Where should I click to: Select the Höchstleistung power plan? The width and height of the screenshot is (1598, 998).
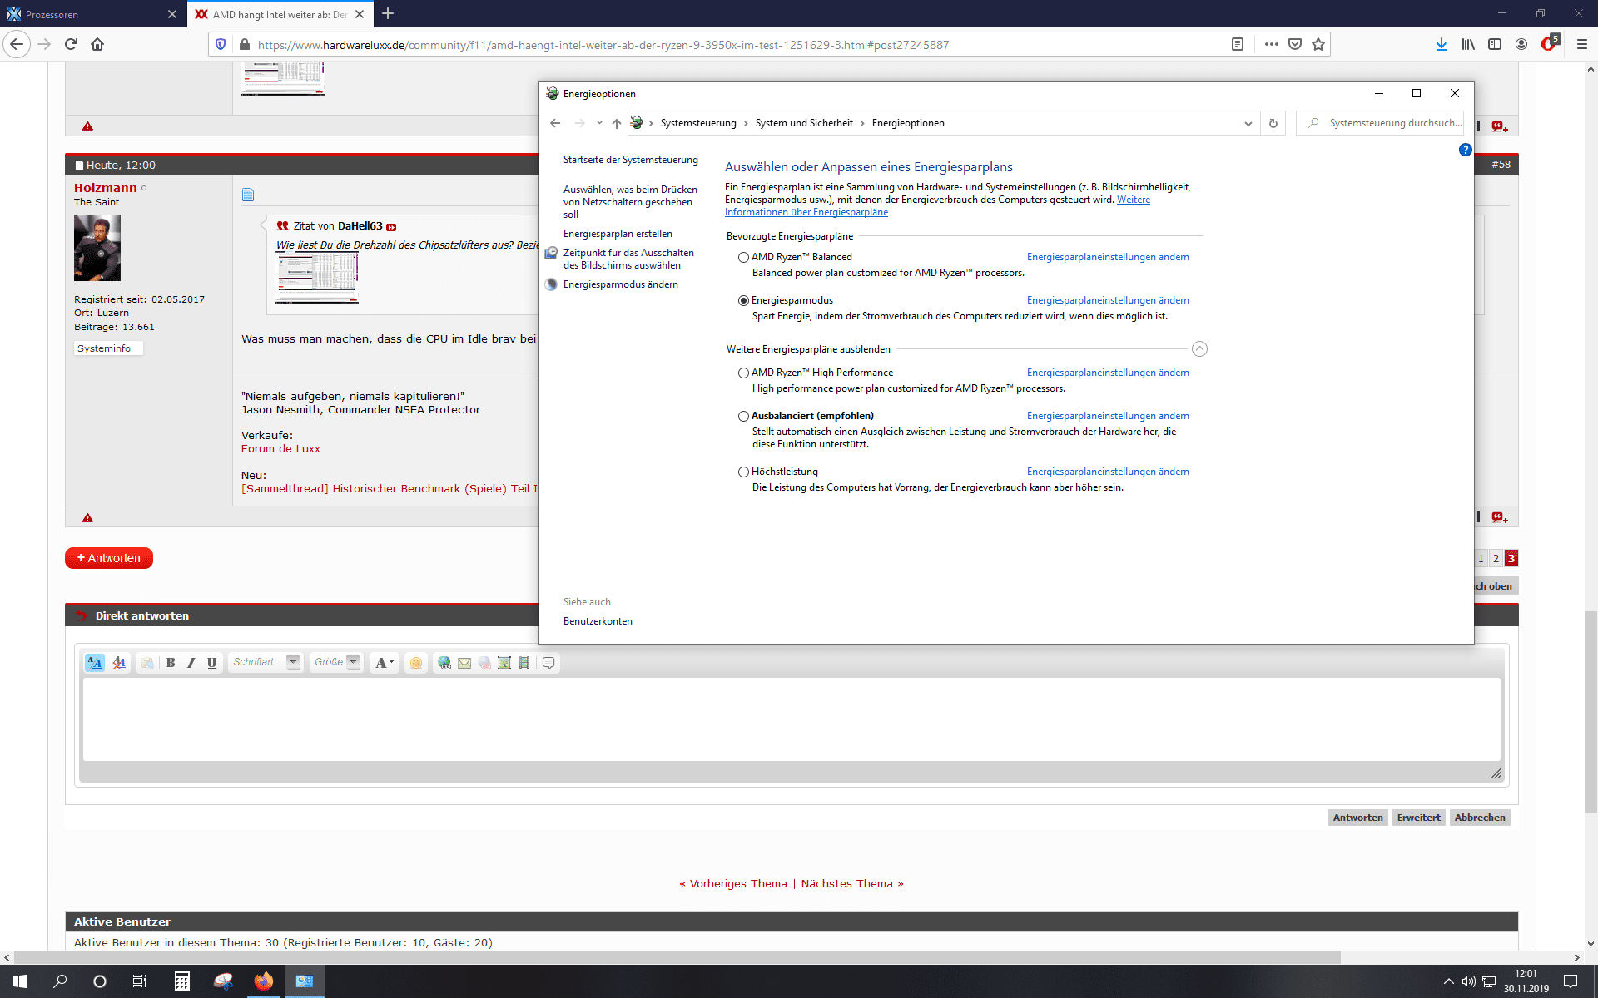(x=743, y=472)
